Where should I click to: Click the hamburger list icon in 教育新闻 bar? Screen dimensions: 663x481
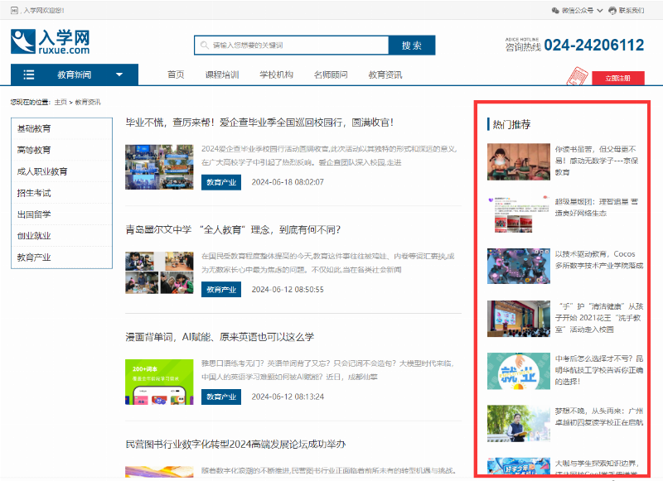tap(29, 75)
